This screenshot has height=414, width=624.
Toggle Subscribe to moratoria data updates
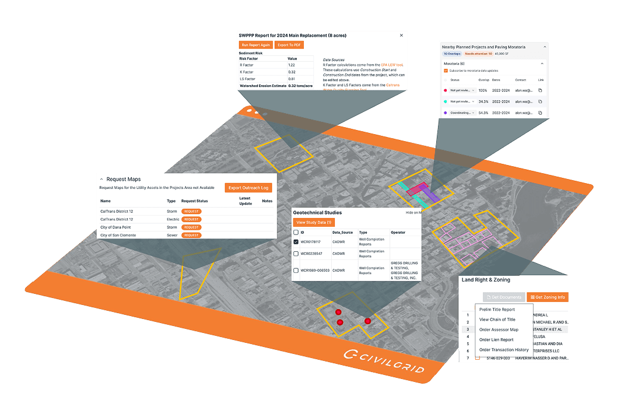pos(446,71)
